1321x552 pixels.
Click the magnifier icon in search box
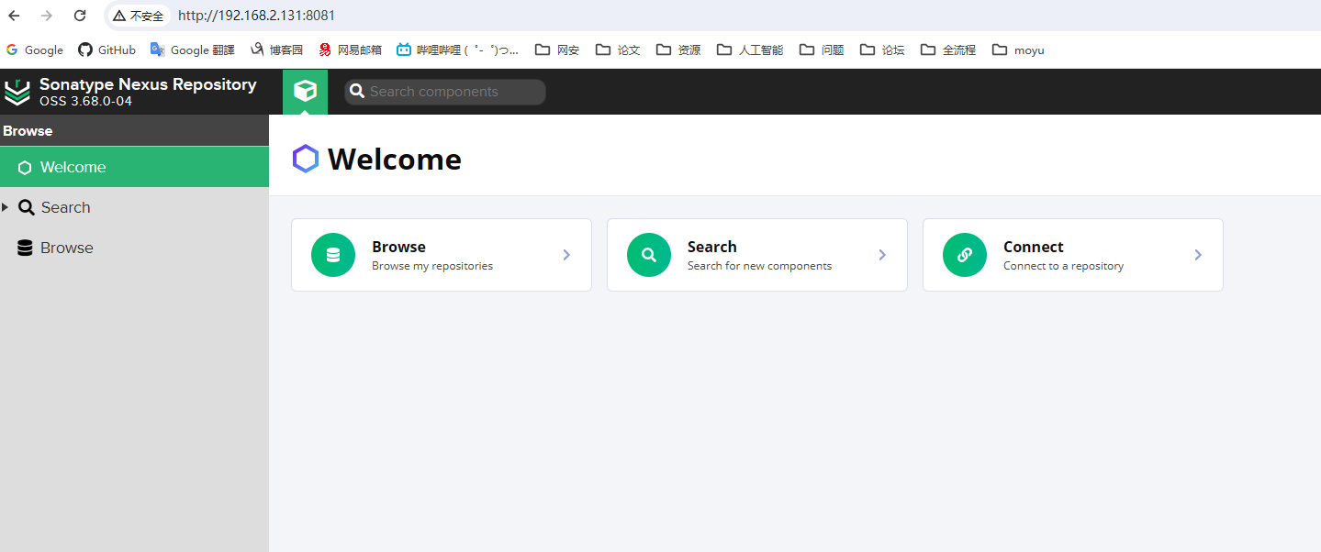pos(357,92)
